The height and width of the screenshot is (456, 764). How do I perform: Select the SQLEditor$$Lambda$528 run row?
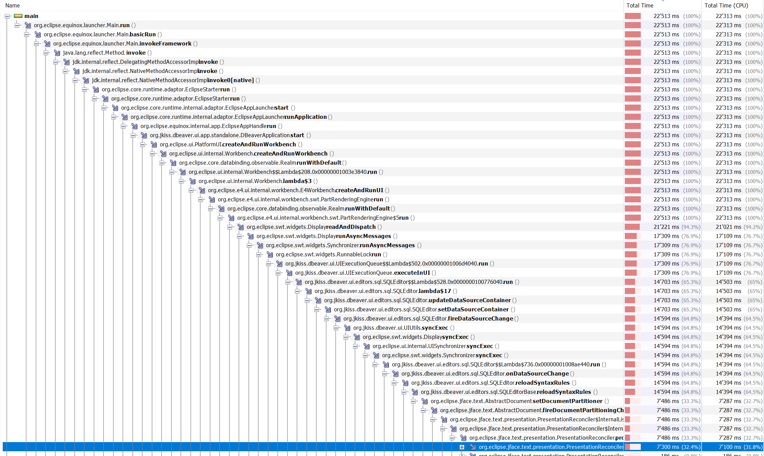tap(383, 282)
